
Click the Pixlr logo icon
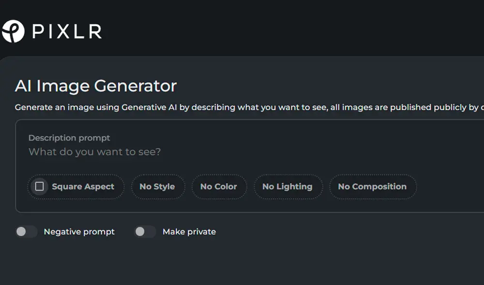[x=13, y=31]
